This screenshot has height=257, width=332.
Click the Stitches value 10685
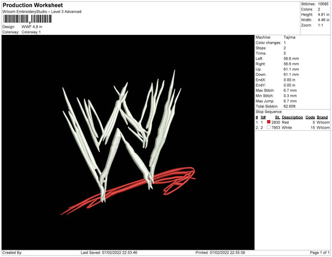pyautogui.click(x=323, y=4)
